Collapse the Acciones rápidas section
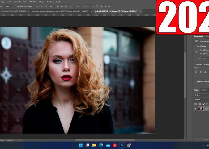Viewport: 209px width, 149px height. click(x=194, y=81)
